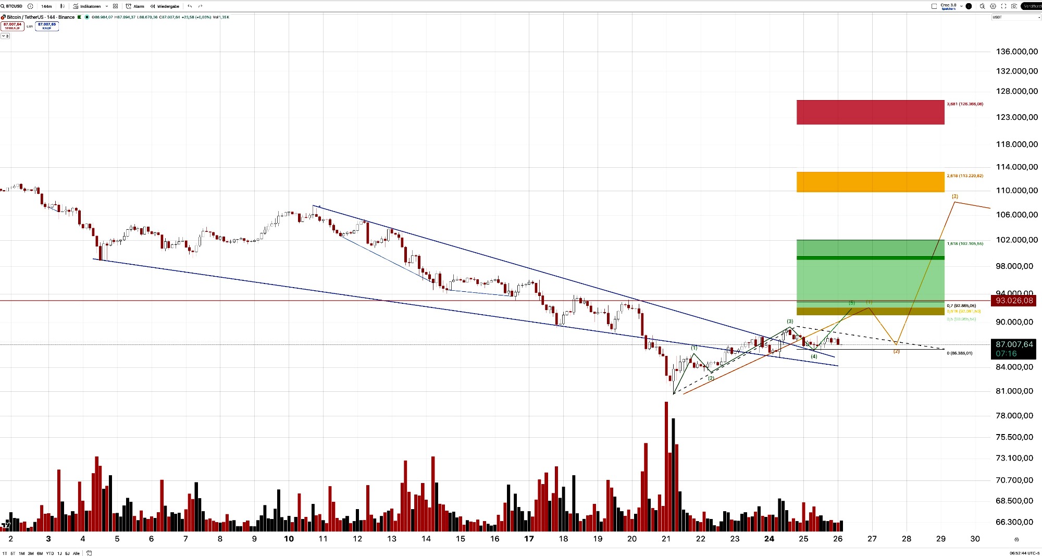The height and width of the screenshot is (556, 1042).
Task: Open chart settings hexagon icon
Action: (993, 6)
